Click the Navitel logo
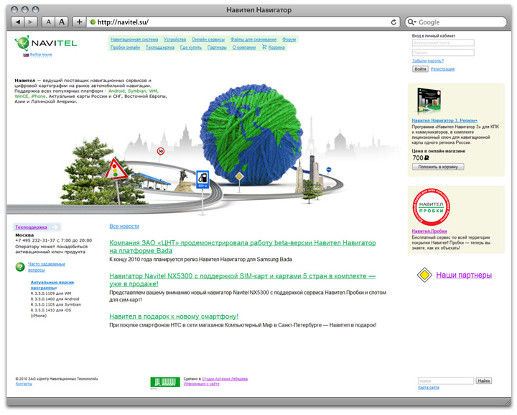 (x=45, y=42)
